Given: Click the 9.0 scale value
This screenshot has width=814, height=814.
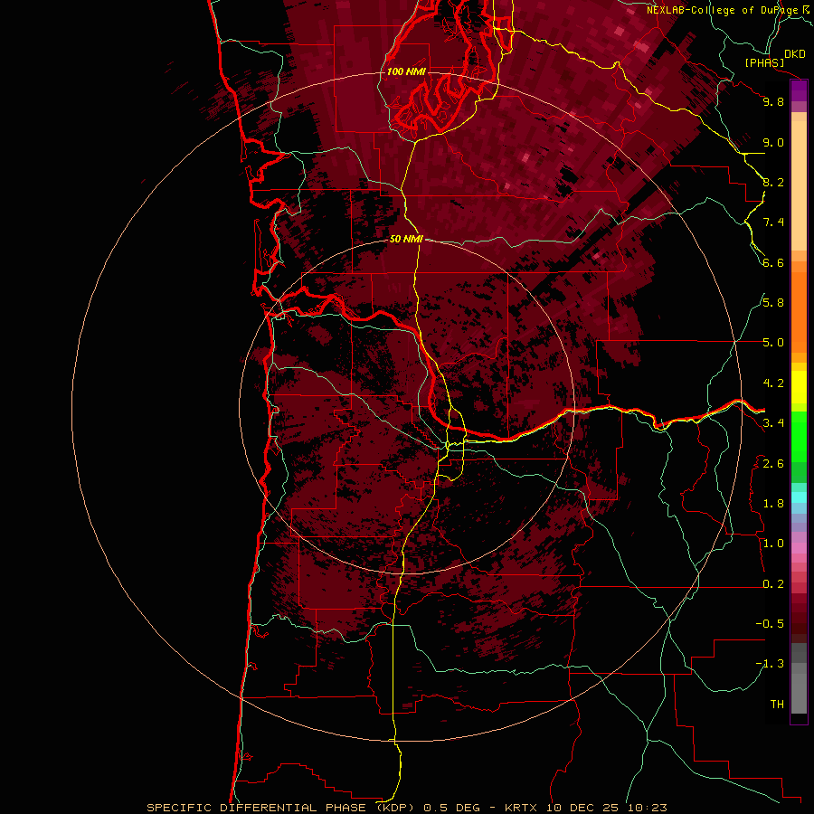Looking at the screenshot, I should point(773,142).
